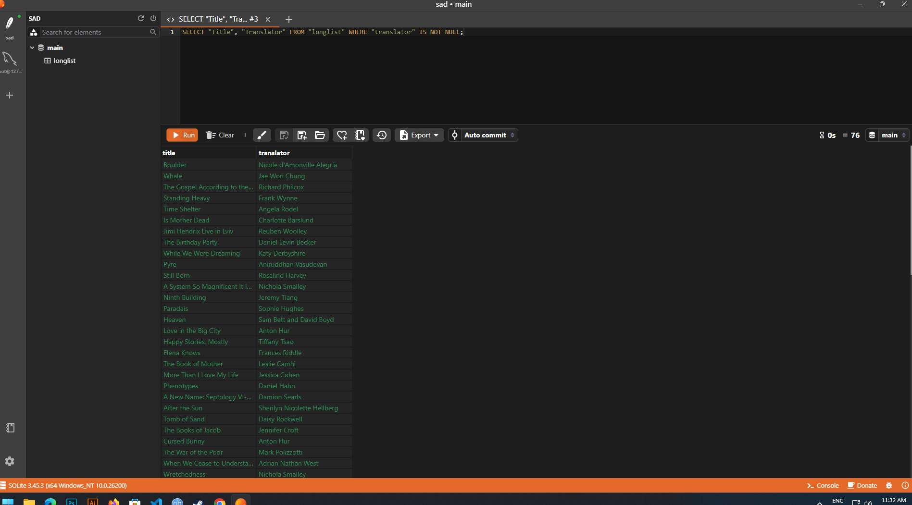This screenshot has height=505, width=912.
Task: Click the search magnifier in the explorer
Action: pos(153,32)
